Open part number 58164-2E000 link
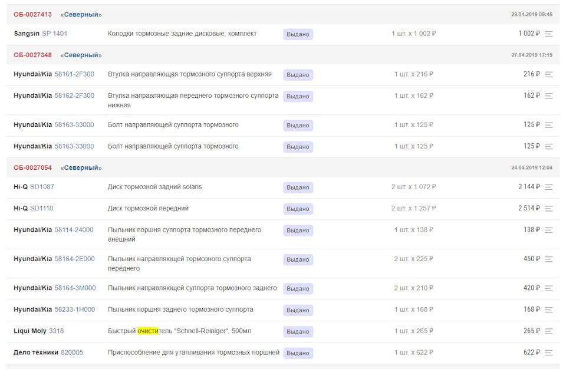This screenshot has height=369, width=566. [x=74, y=259]
